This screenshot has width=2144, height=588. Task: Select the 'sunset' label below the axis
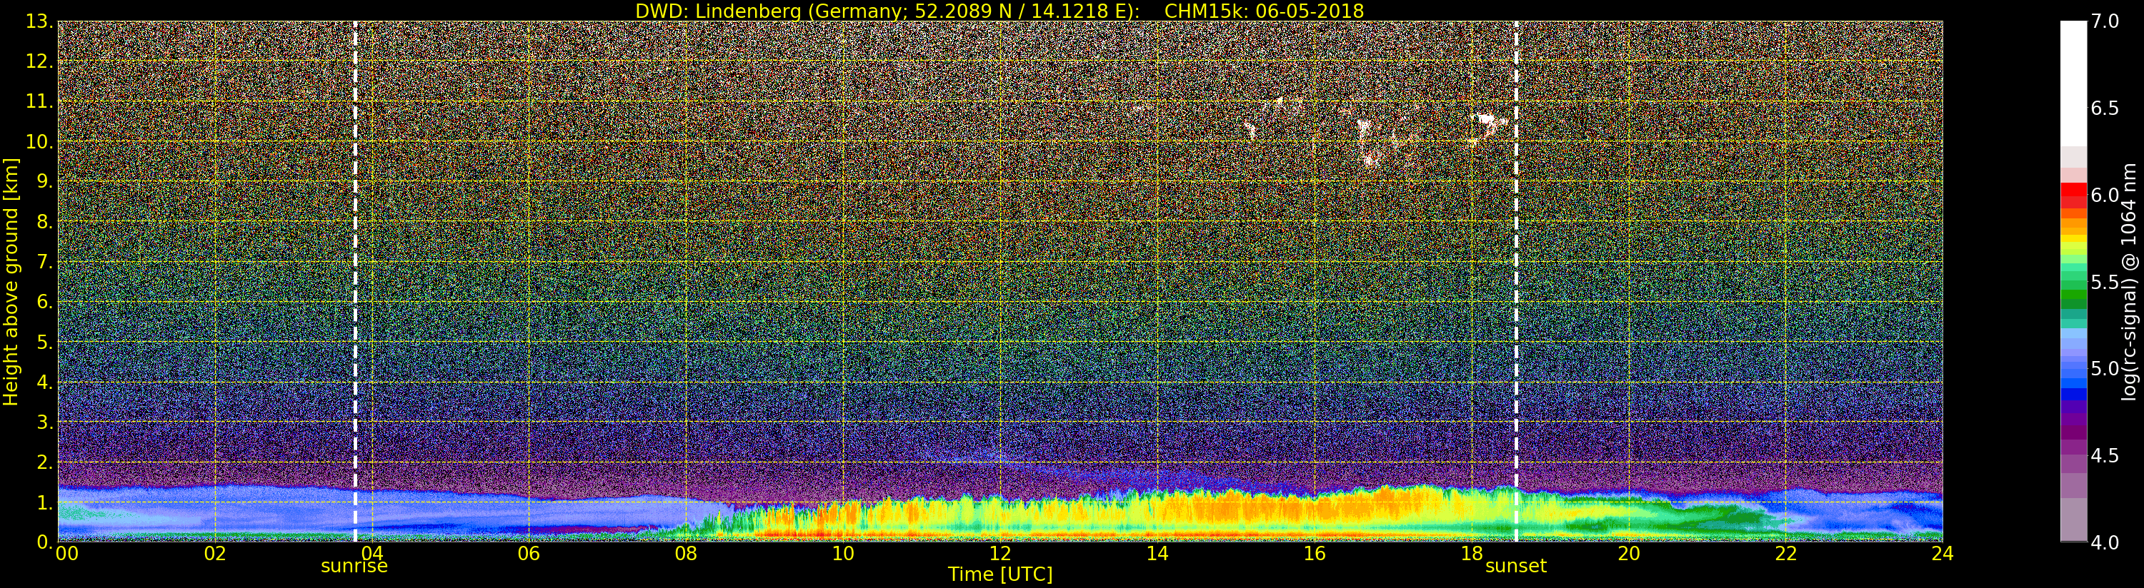[x=1515, y=567]
